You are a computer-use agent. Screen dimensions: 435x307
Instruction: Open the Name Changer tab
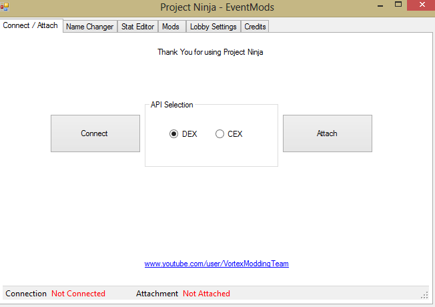click(90, 27)
